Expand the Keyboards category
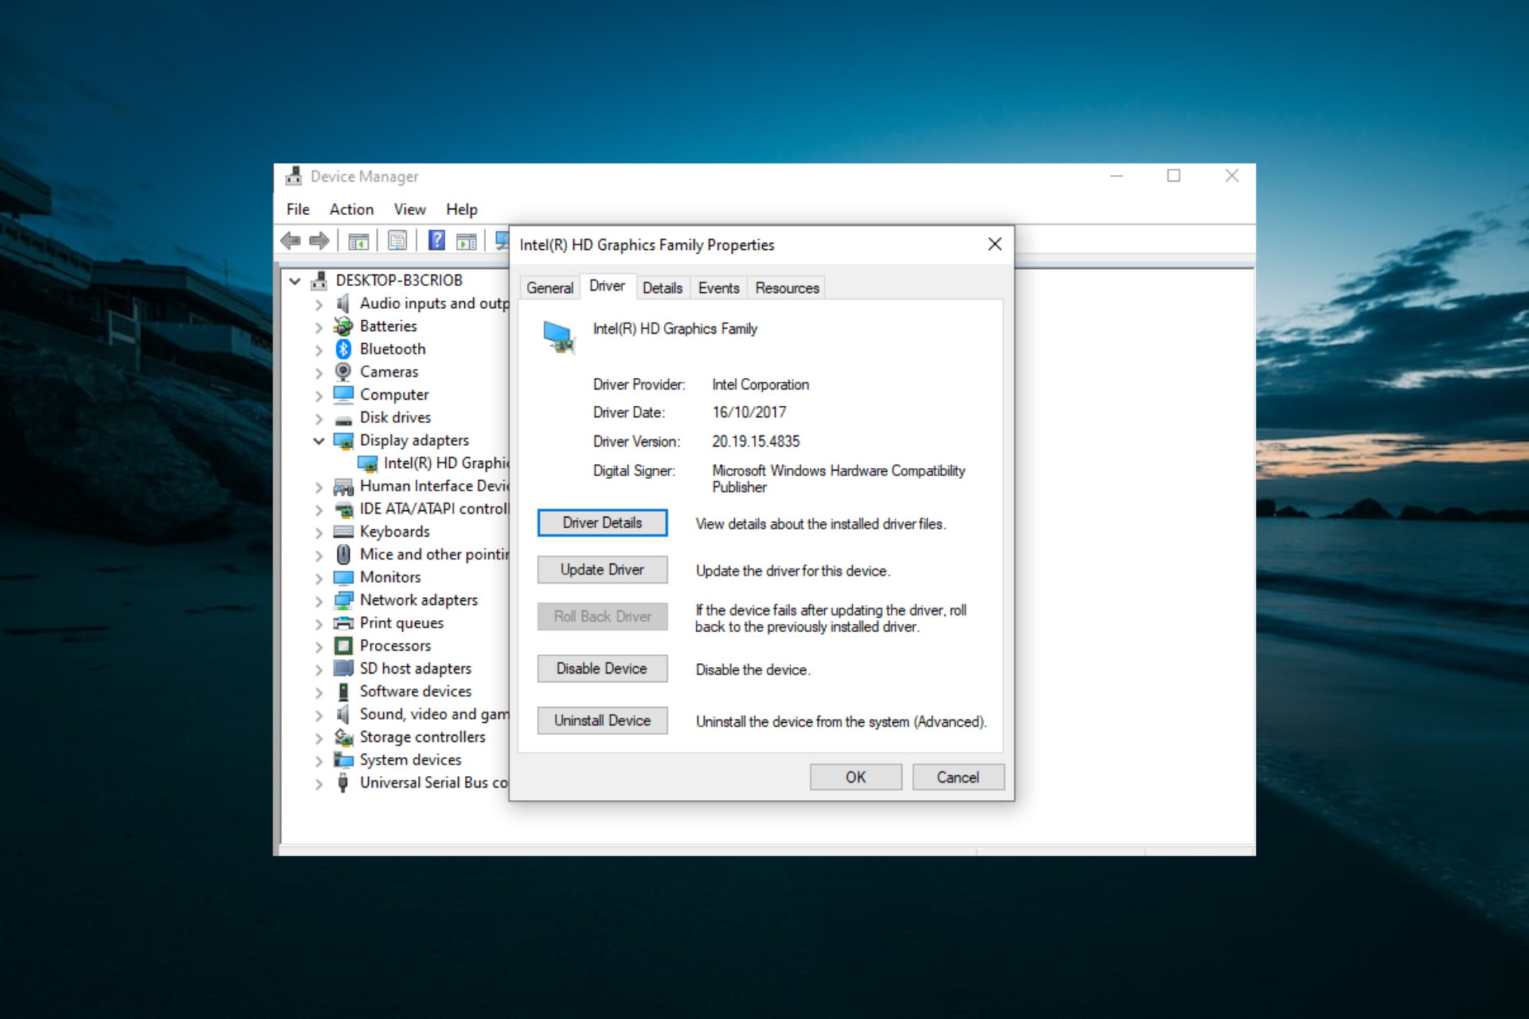 click(x=319, y=532)
